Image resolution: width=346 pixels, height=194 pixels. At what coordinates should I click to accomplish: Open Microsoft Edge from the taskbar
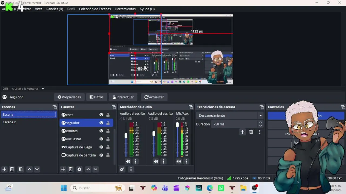(210, 188)
